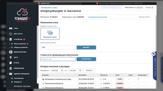Image resolution: width=163 pixels, height=91 pixels.
Task: Open the Отчёты report icon
Action: pyautogui.click(x=11, y=63)
